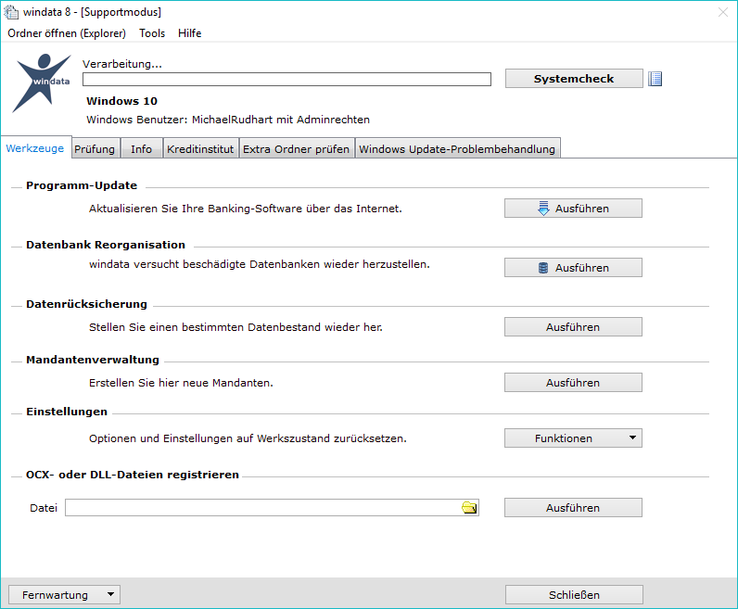Image resolution: width=738 pixels, height=609 pixels.
Task: Open Windows Update-Problembehandlung tab
Action: click(457, 148)
